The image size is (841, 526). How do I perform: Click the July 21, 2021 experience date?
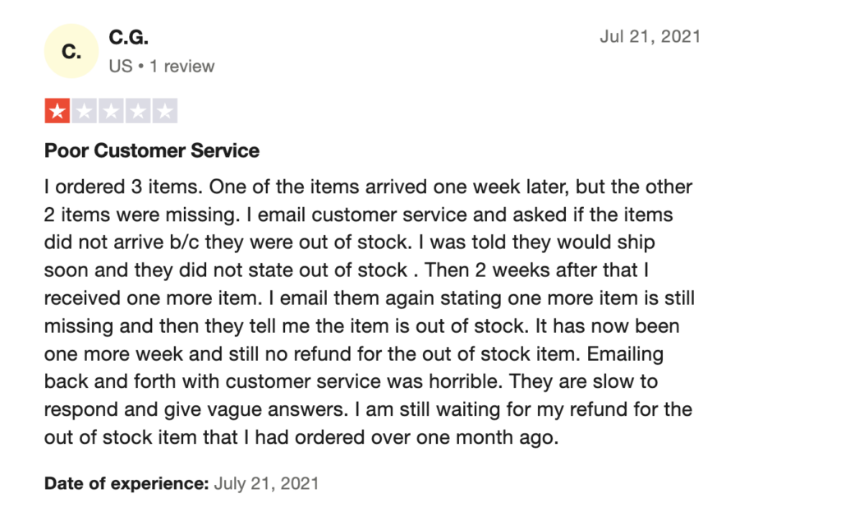coord(267,483)
